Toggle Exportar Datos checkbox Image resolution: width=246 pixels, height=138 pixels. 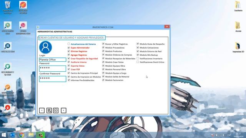69,66
